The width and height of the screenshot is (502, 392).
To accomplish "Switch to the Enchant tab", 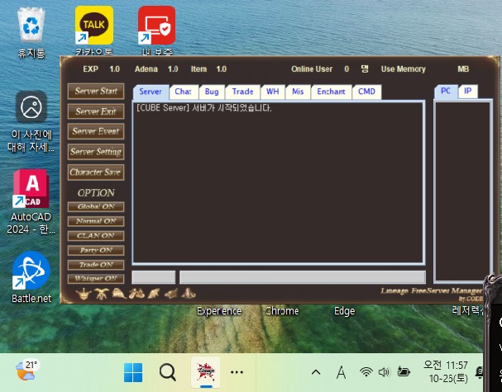I will 331,92.
